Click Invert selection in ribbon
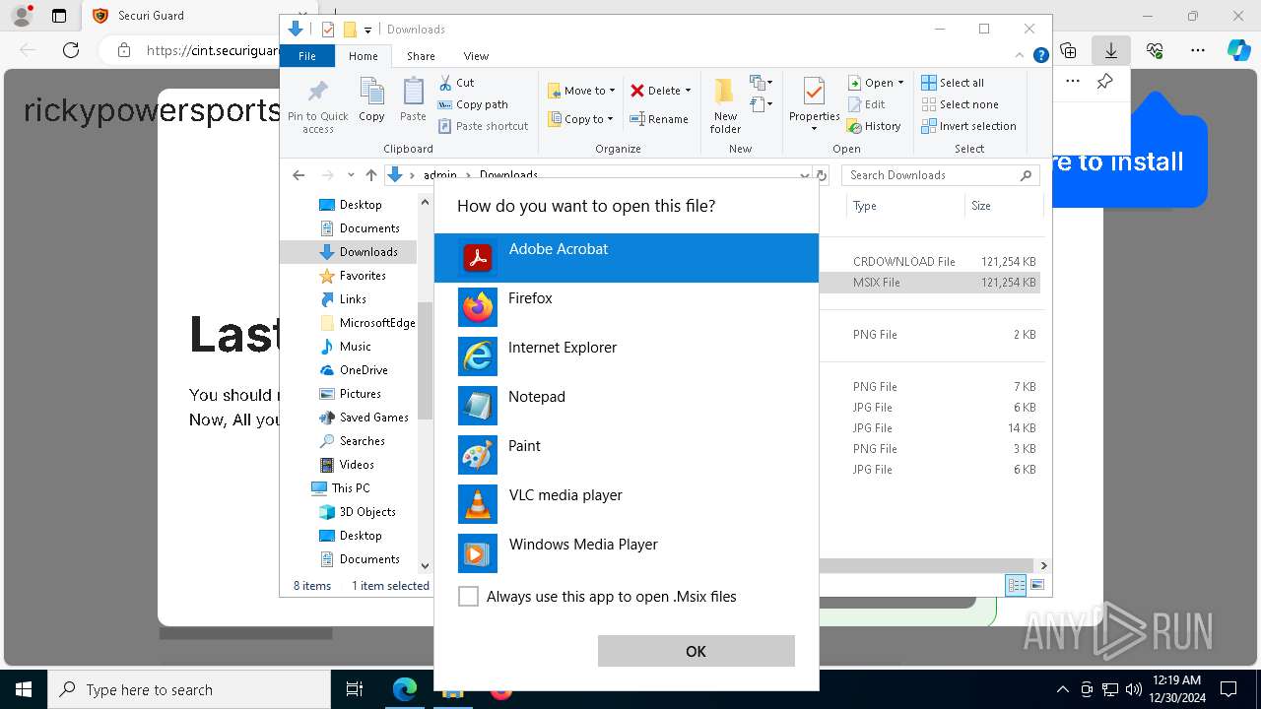This screenshot has width=1261, height=709. pos(968,126)
